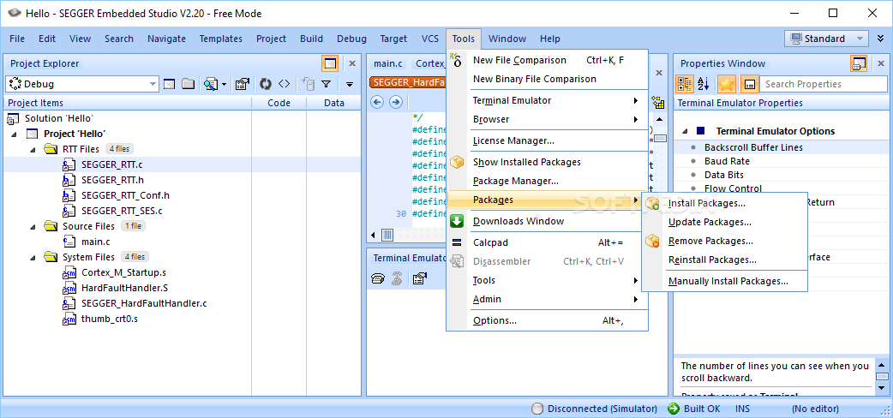
Task: Click the dock-window icon on the Properties Window title bar
Action: pyautogui.click(x=859, y=63)
